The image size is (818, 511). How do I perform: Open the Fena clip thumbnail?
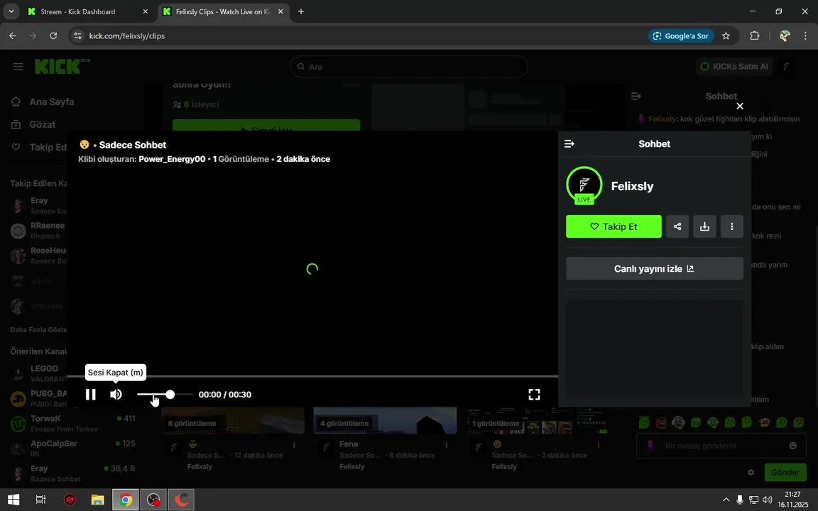pyautogui.click(x=385, y=420)
